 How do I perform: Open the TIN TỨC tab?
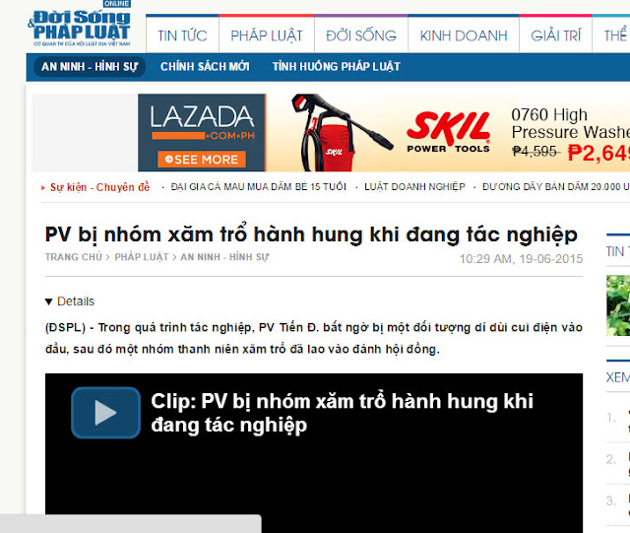pos(182,35)
